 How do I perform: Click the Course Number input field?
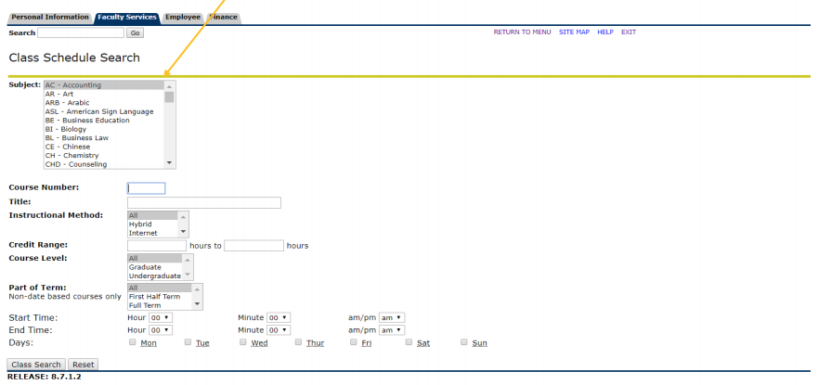pyautogui.click(x=146, y=188)
